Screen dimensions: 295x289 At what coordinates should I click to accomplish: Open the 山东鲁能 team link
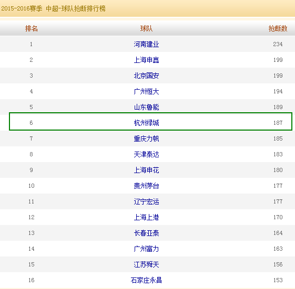pos(146,107)
